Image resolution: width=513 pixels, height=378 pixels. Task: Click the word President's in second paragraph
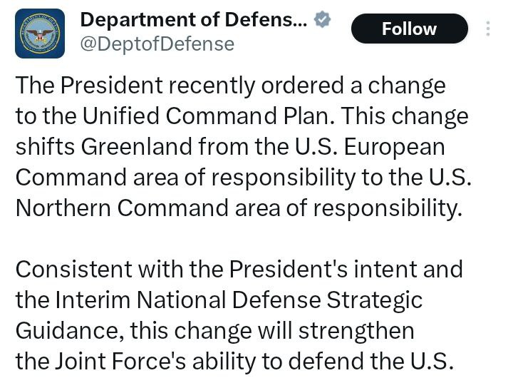(x=289, y=270)
